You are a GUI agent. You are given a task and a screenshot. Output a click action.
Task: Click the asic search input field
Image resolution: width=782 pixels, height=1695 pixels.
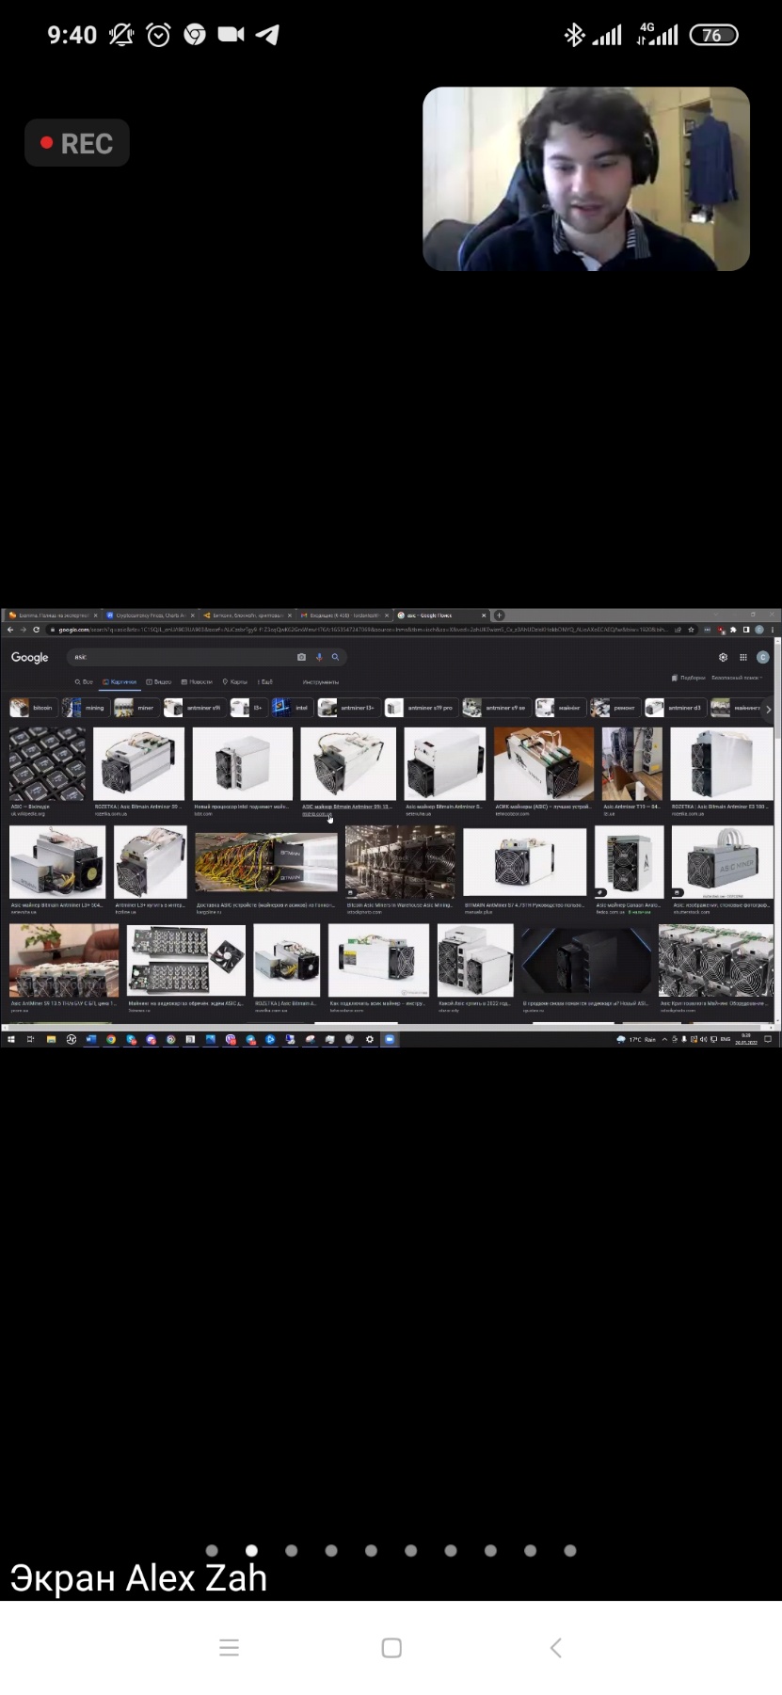[179, 657]
